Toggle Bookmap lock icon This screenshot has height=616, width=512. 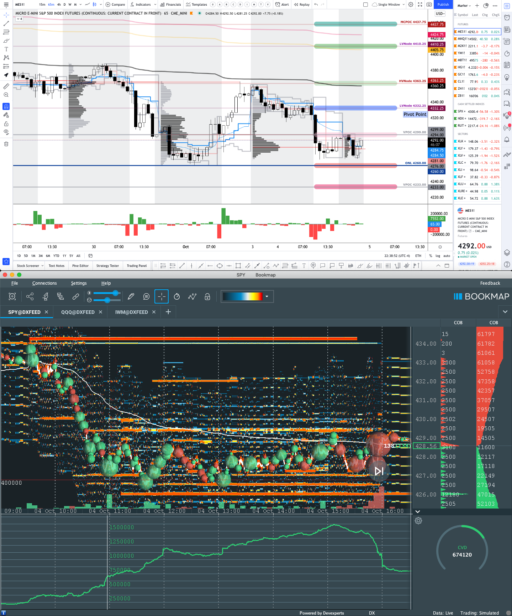click(x=207, y=296)
